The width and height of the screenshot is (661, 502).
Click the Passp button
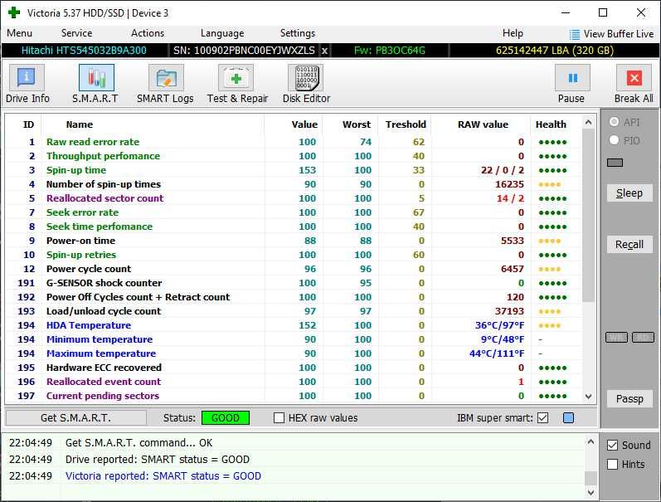pos(629,399)
